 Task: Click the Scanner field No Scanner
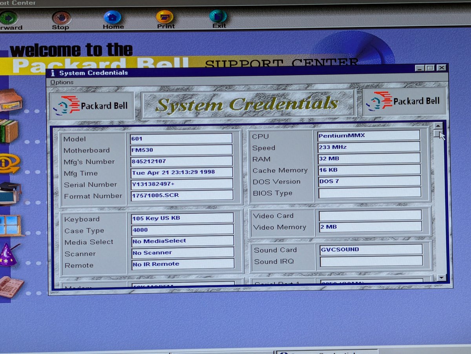[183, 252]
